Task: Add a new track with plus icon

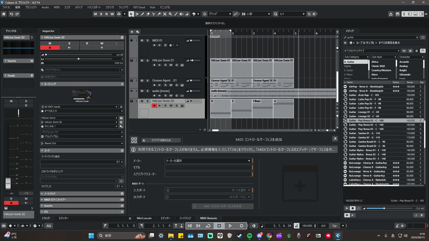Action: (132, 32)
